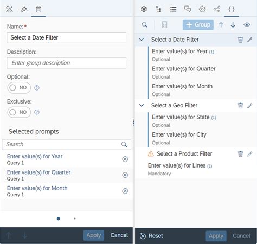Collapse the Select a Geo Filter group
This screenshot has width=257, height=244.
coord(142,105)
